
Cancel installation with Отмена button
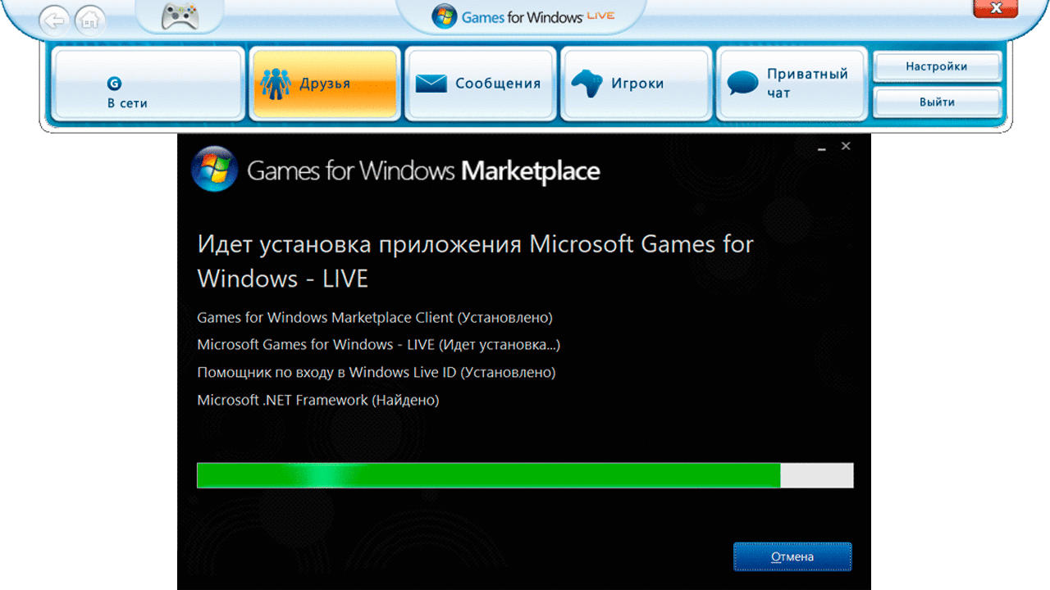[x=792, y=556]
